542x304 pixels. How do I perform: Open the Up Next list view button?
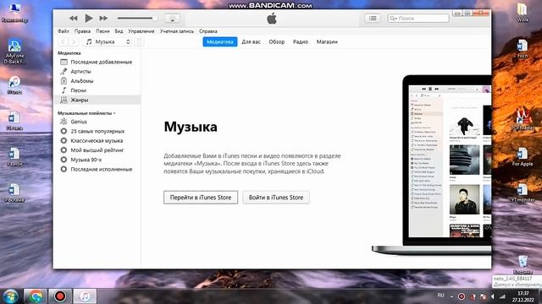point(373,19)
